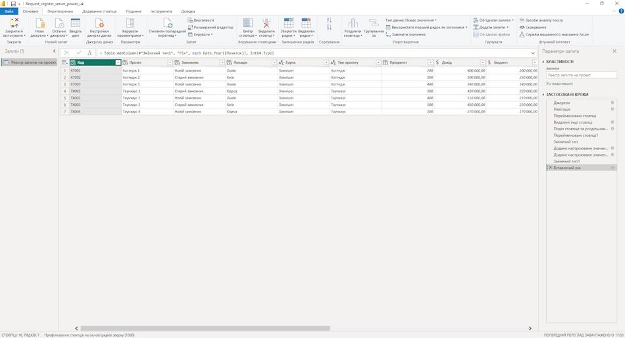Open the Додати запити dropdown

coord(491,27)
